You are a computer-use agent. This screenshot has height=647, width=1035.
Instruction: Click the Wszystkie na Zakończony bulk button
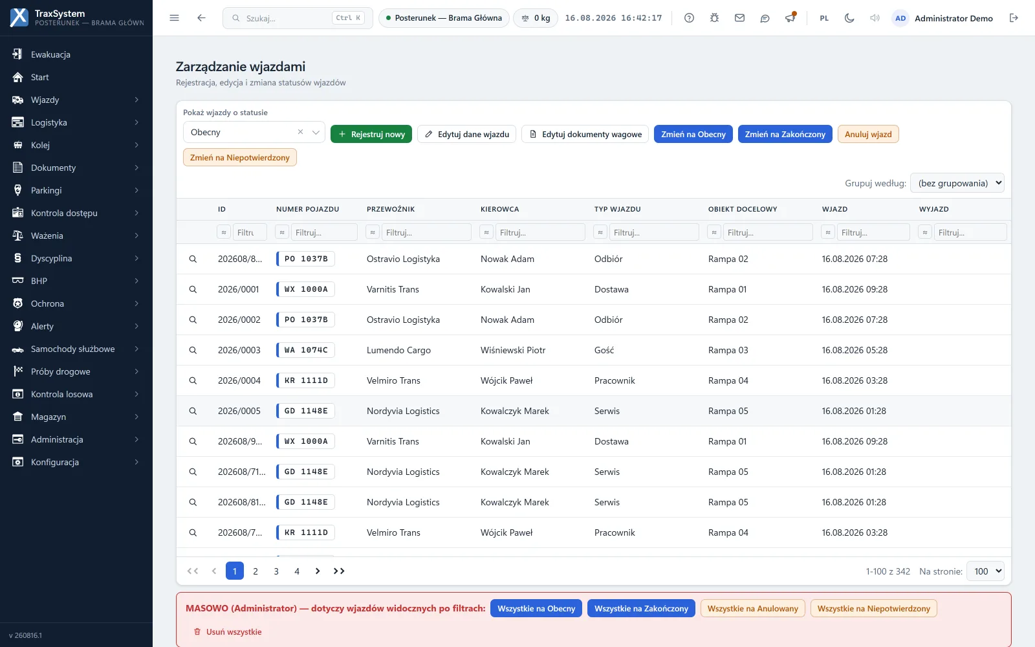tap(641, 608)
